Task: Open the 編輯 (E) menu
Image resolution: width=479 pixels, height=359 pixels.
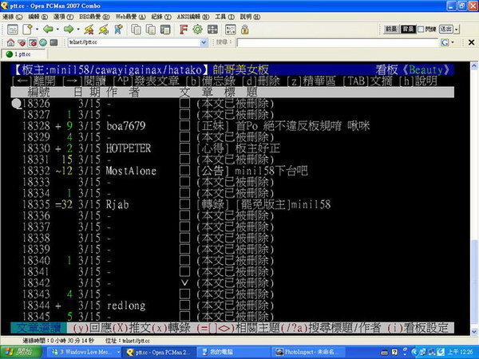Action: tap(38, 17)
